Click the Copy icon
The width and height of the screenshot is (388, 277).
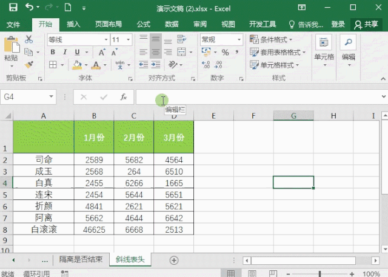coord(28,52)
